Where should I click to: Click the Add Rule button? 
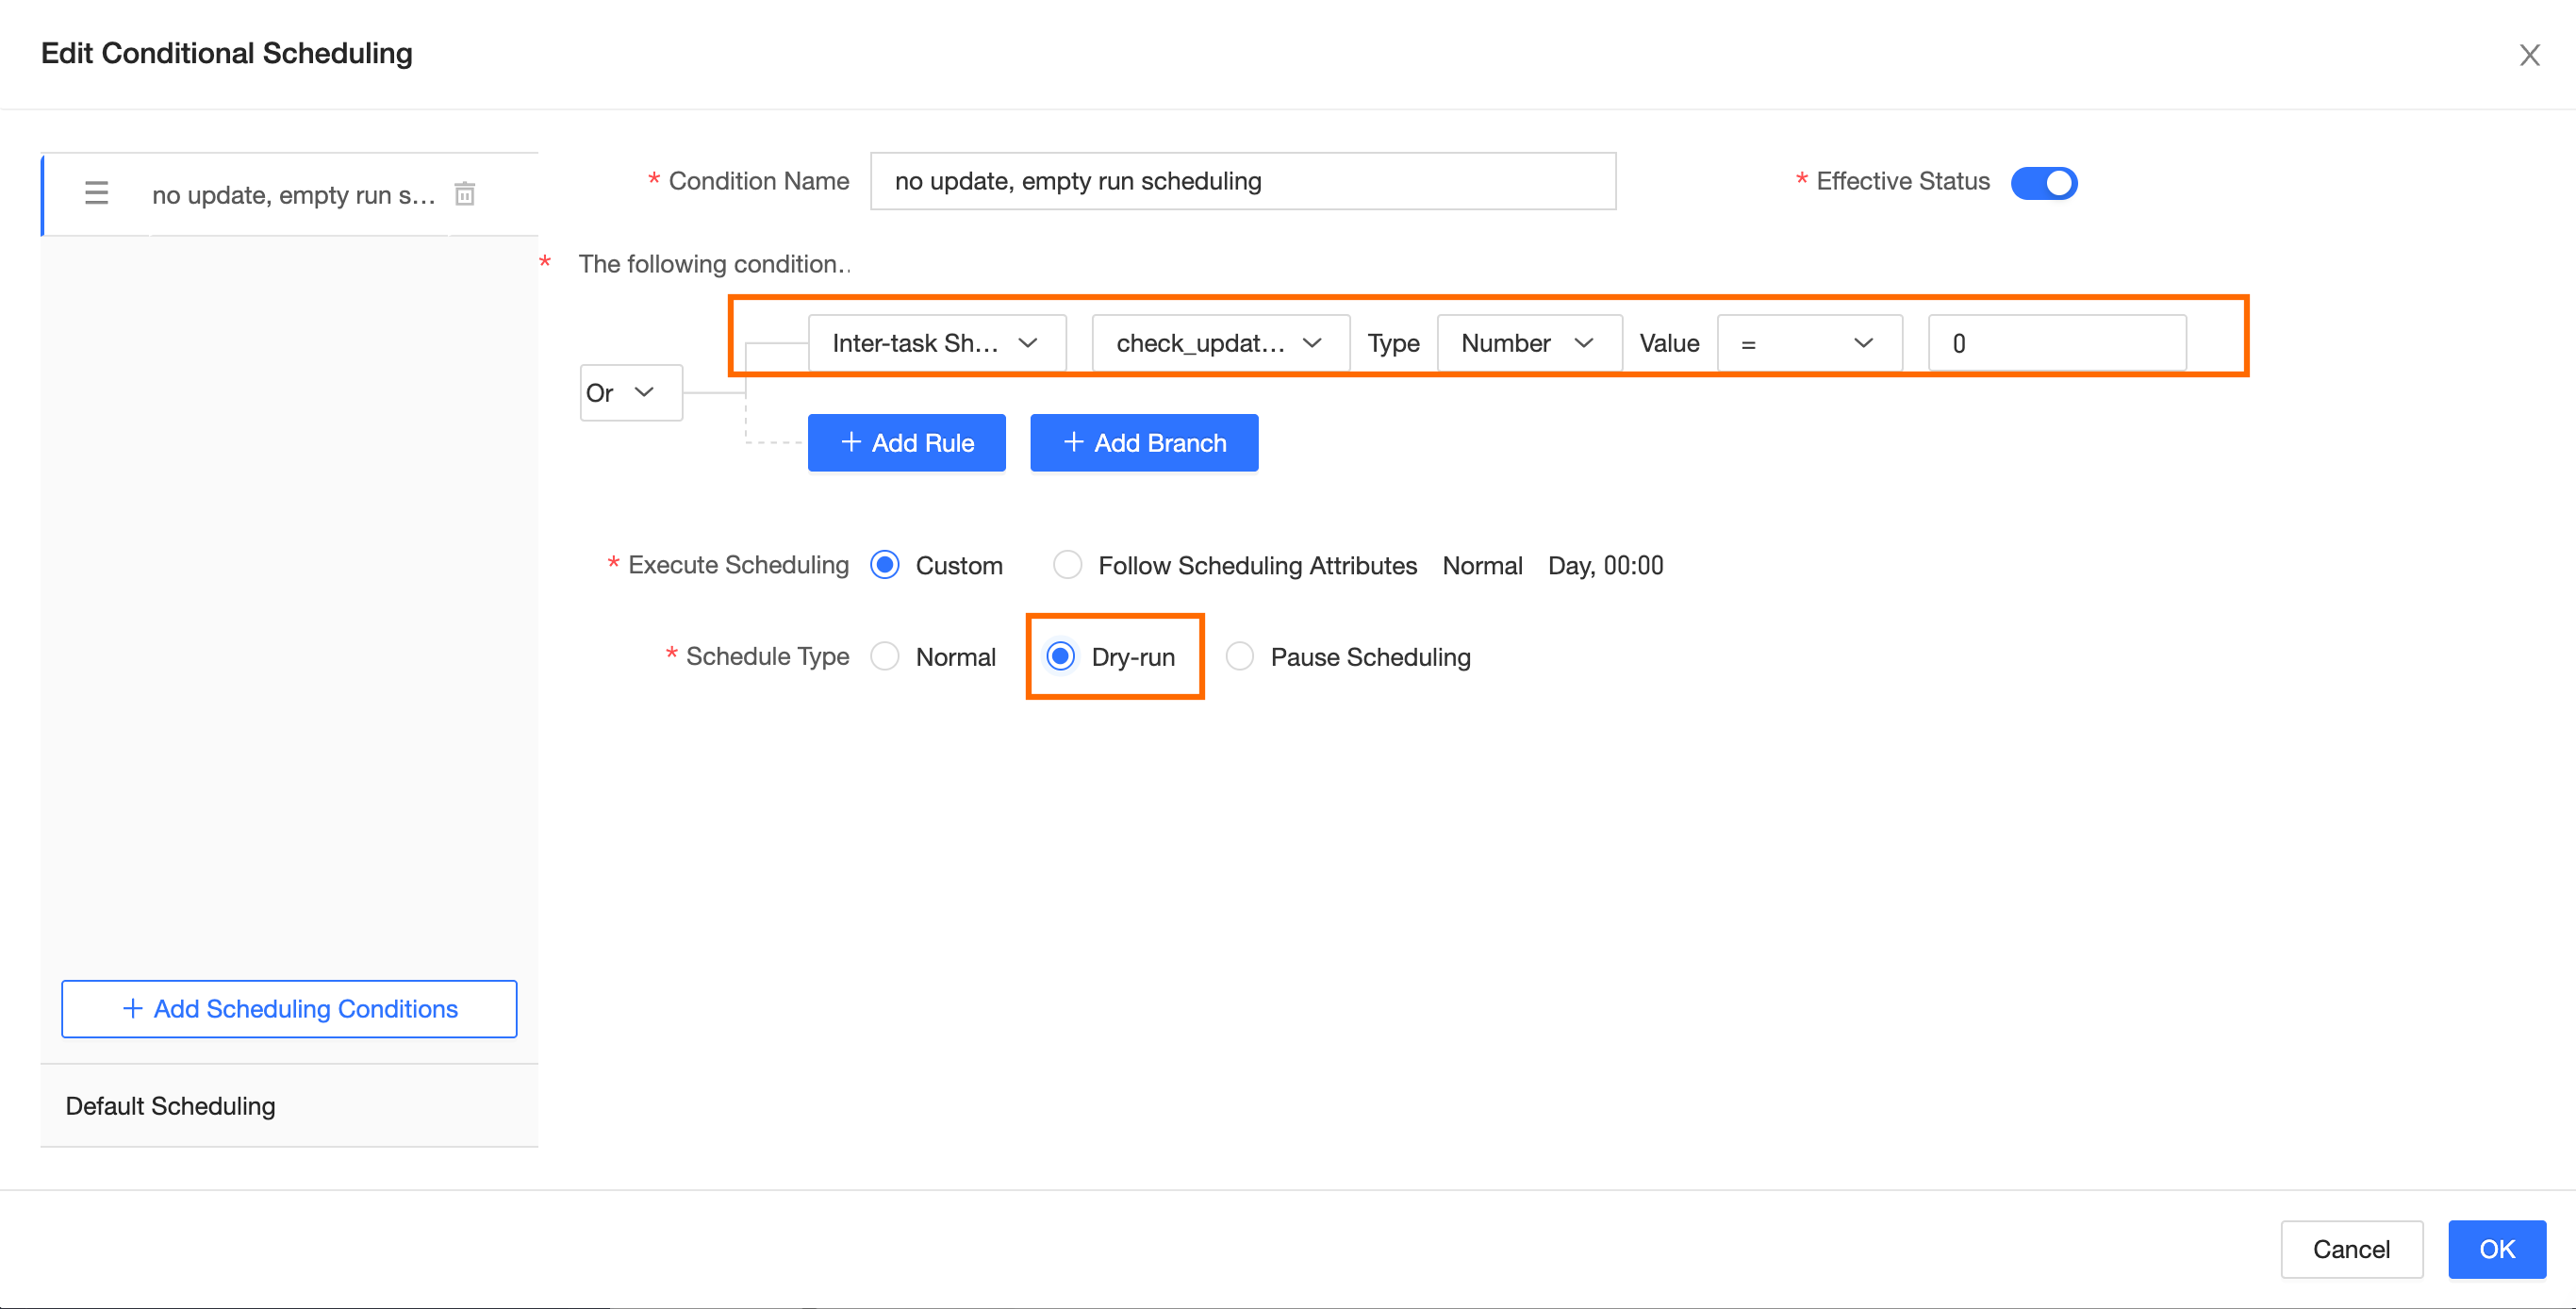tap(906, 443)
